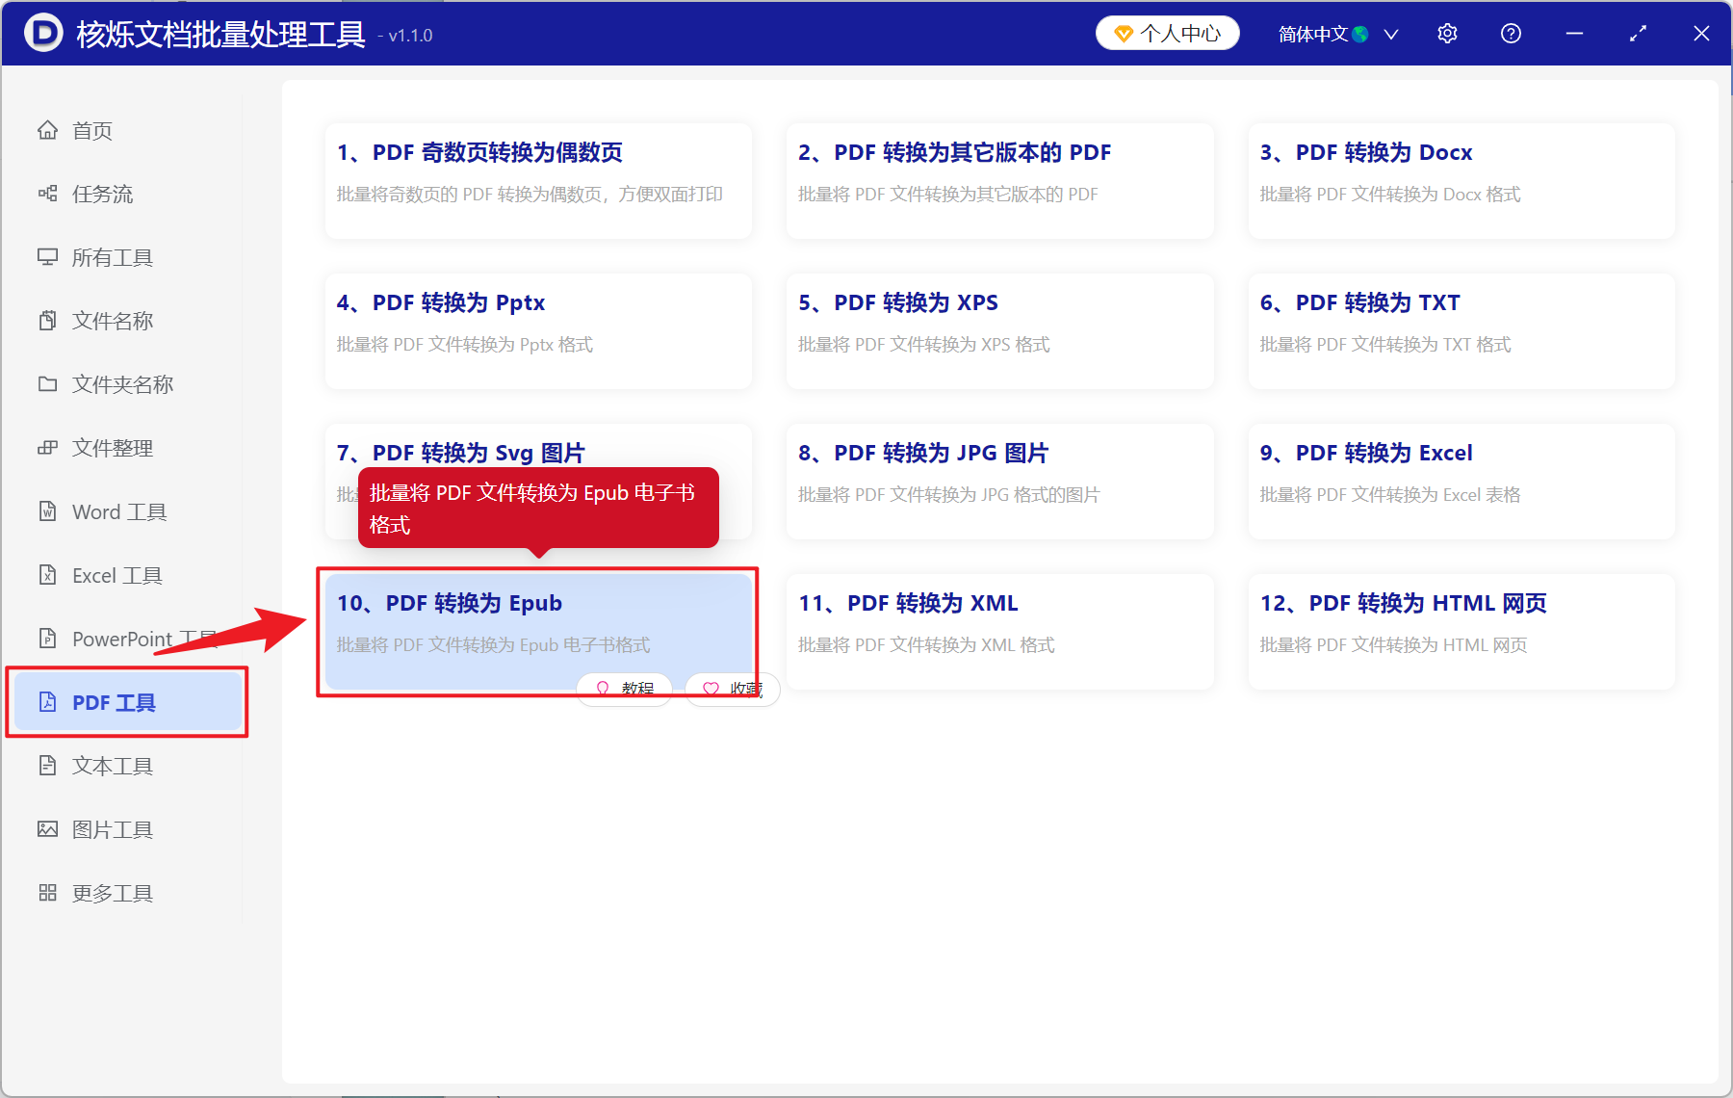This screenshot has height=1098, width=1733.
Task: Open PDF 转换为 XPS tool card
Action: pyautogui.click(x=999, y=331)
